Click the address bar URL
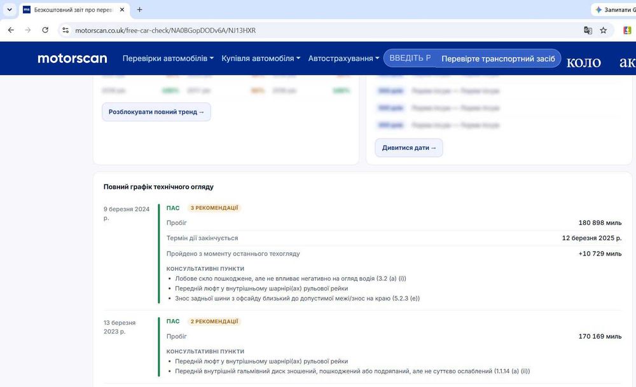This screenshot has width=636, height=387. (165, 31)
